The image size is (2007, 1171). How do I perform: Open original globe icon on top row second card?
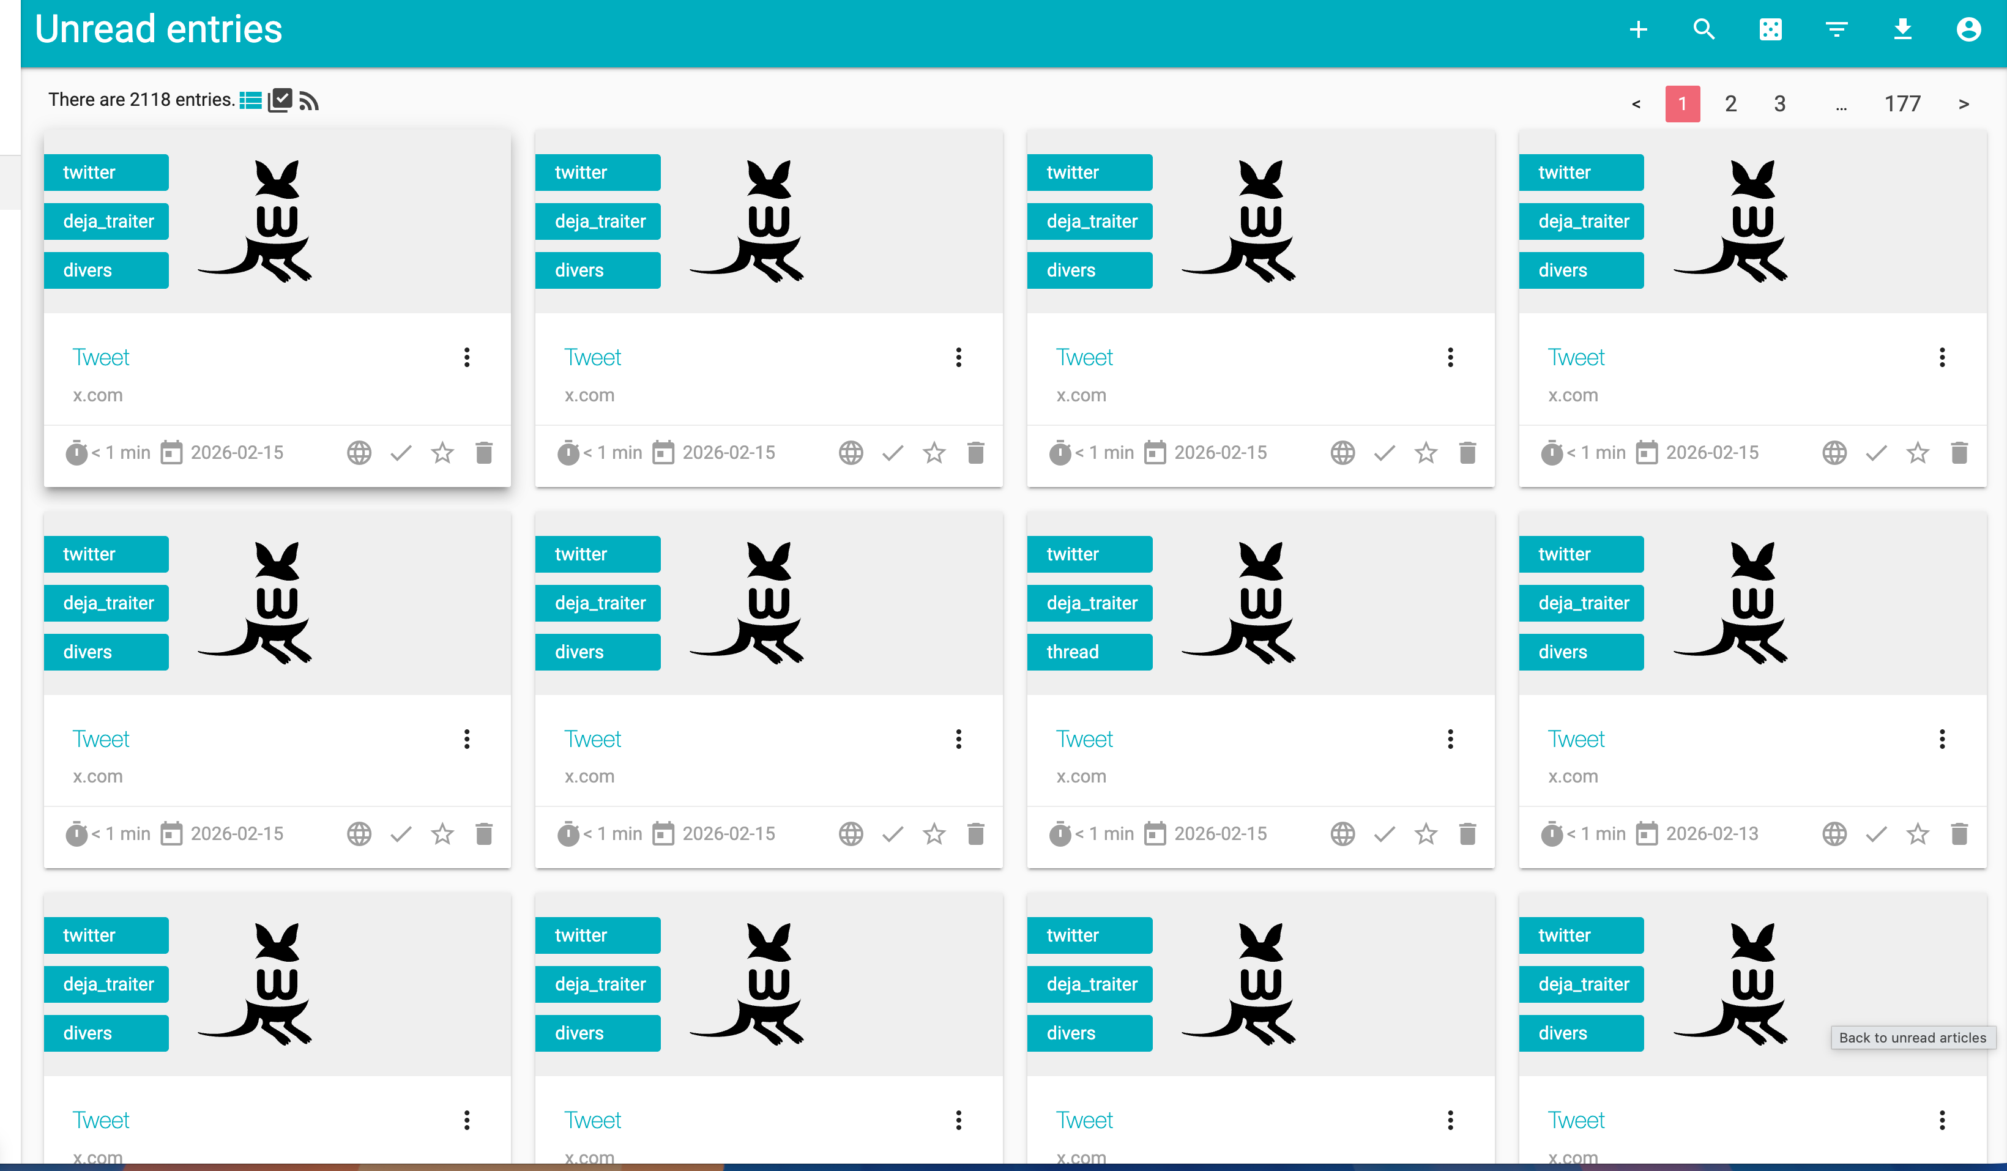pyautogui.click(x=851, y=453)
